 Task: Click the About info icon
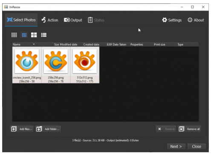(x=190, y=20)
